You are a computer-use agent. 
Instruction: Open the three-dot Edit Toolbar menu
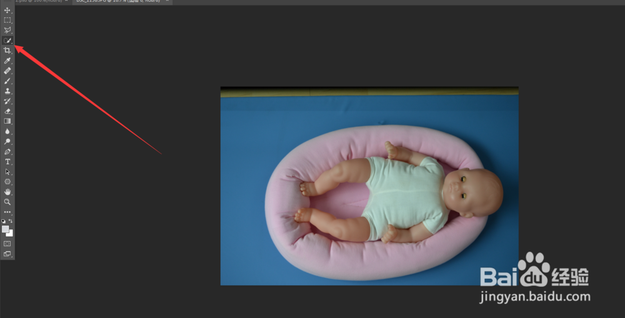coord(7,212)
